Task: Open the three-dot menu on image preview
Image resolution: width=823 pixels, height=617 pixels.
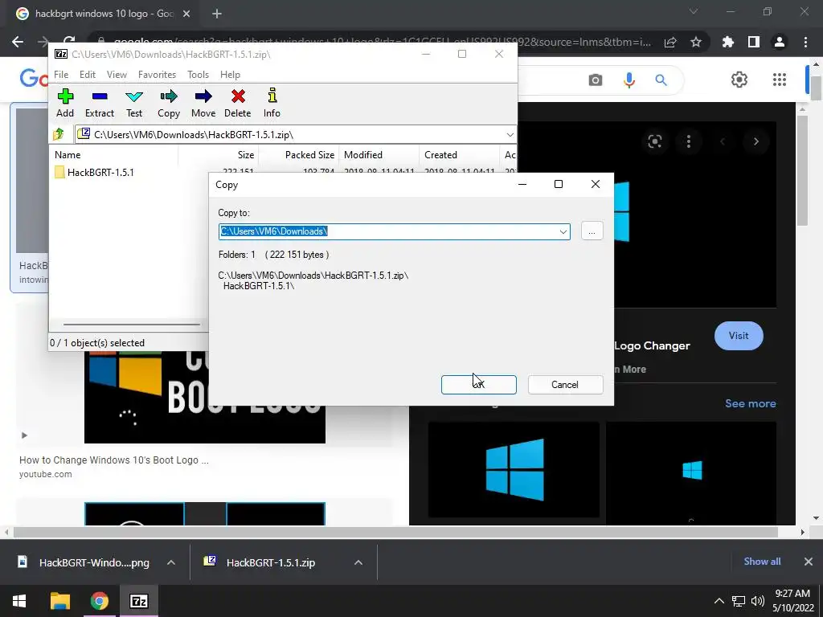Action: pyautogui.click(x=689, y=141)
